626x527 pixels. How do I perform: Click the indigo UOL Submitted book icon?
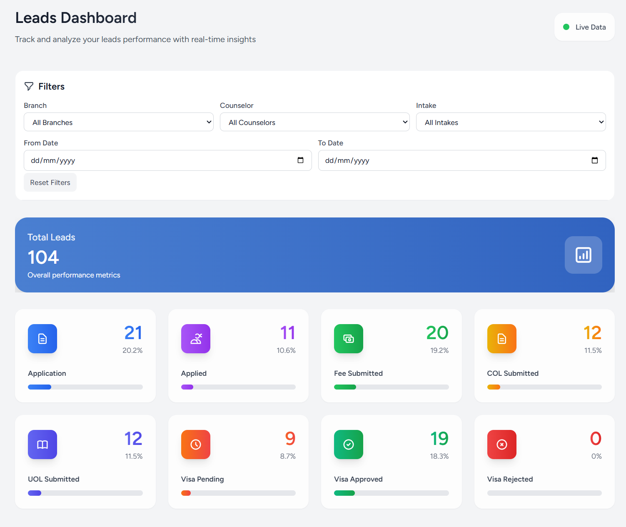(42, 445)
